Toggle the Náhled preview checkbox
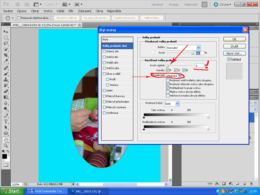The image size is (260, 195). (x=229, y=59)
